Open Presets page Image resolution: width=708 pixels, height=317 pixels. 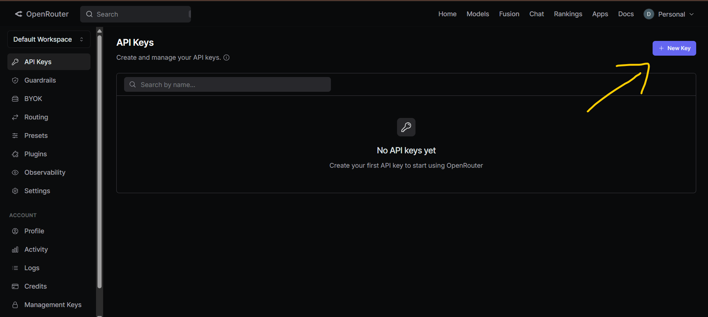(49, 136)
